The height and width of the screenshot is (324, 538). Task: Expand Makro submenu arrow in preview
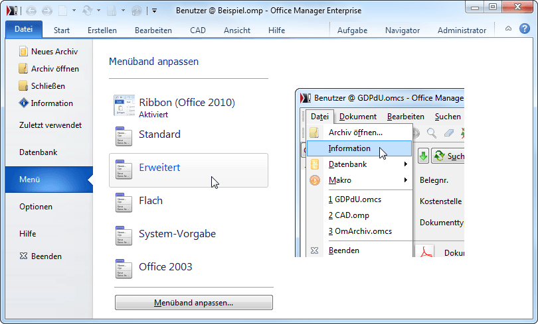406,180
